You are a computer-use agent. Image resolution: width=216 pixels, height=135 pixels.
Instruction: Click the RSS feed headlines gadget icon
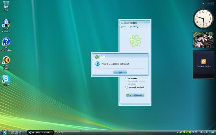click(x=204, y=61)
